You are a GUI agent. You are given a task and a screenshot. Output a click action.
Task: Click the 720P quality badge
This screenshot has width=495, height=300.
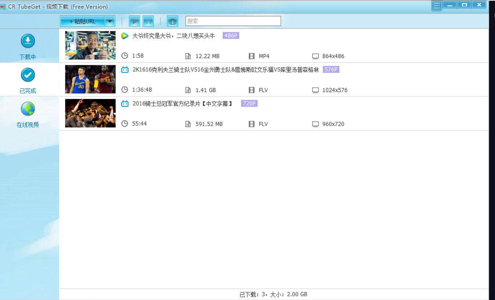coord(249,104)
